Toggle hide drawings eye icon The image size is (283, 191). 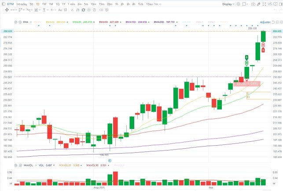(89, 10)
